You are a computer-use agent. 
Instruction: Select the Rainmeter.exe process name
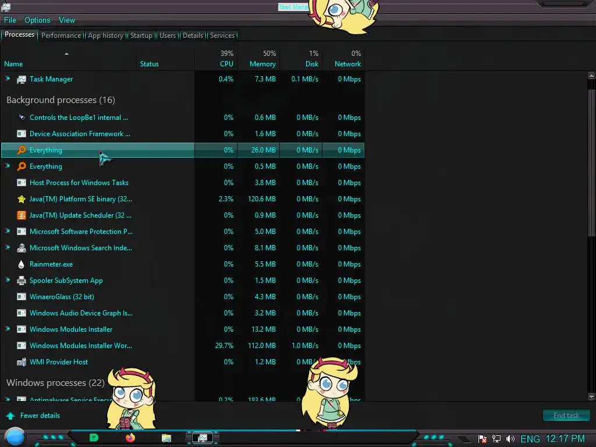tap(51, 264)
